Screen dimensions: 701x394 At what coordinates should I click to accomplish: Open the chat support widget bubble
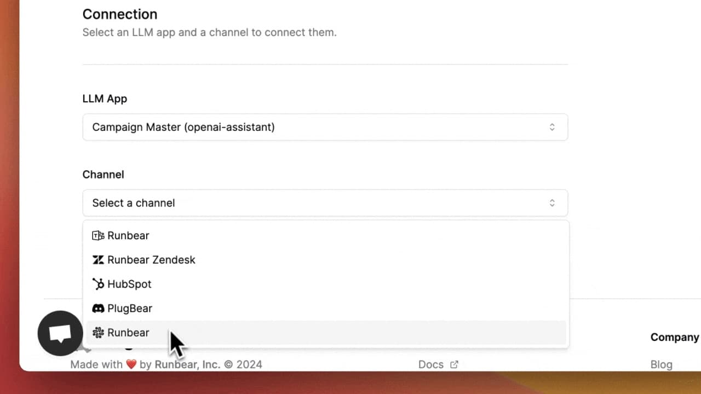pyautogui.click(x=60, y=333)
